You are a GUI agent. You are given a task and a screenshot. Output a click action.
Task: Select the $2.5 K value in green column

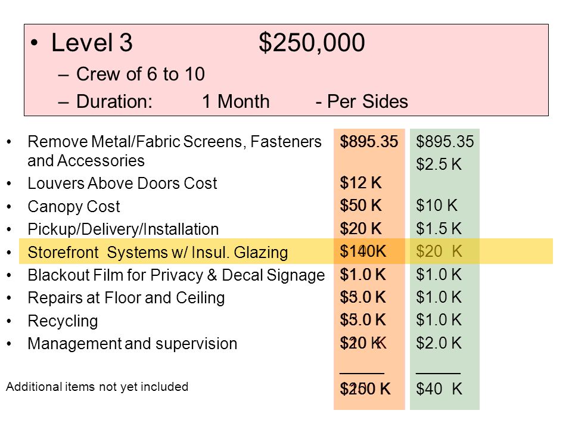[x=439, y=164]
